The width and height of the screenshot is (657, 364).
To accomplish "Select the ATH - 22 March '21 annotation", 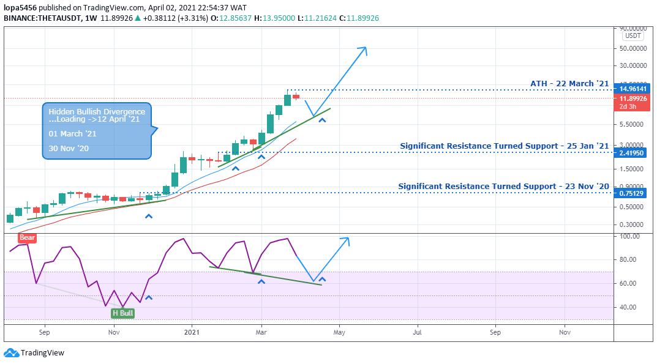I will coord(569,83).
